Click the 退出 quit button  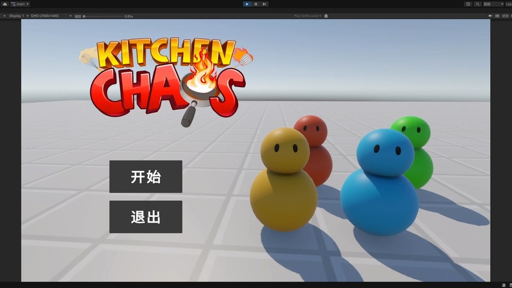click(146, 217)
